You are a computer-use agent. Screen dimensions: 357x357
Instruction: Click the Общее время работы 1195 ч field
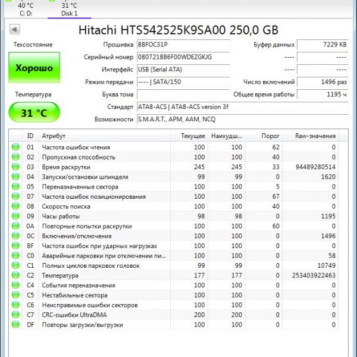[x=322, y=94]
